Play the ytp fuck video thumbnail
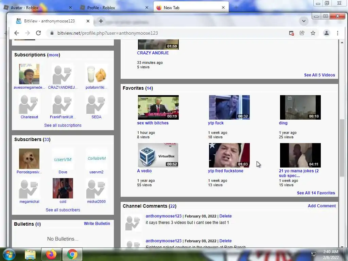348x261 pixels. [x=229, y=107]
